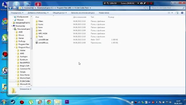This screenshot has height=105, width=186.
Task: Collapse the Локальный диск tree node
Action: pos(13,29)
